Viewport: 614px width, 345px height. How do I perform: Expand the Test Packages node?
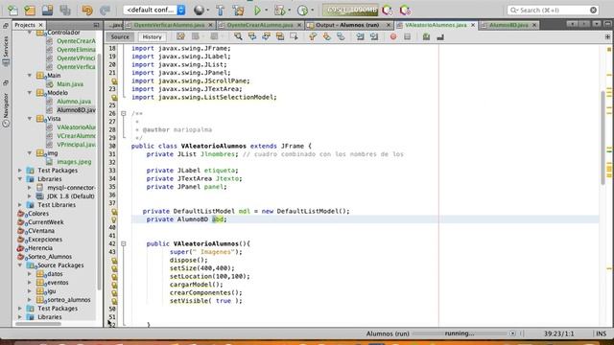coord(20,171)
